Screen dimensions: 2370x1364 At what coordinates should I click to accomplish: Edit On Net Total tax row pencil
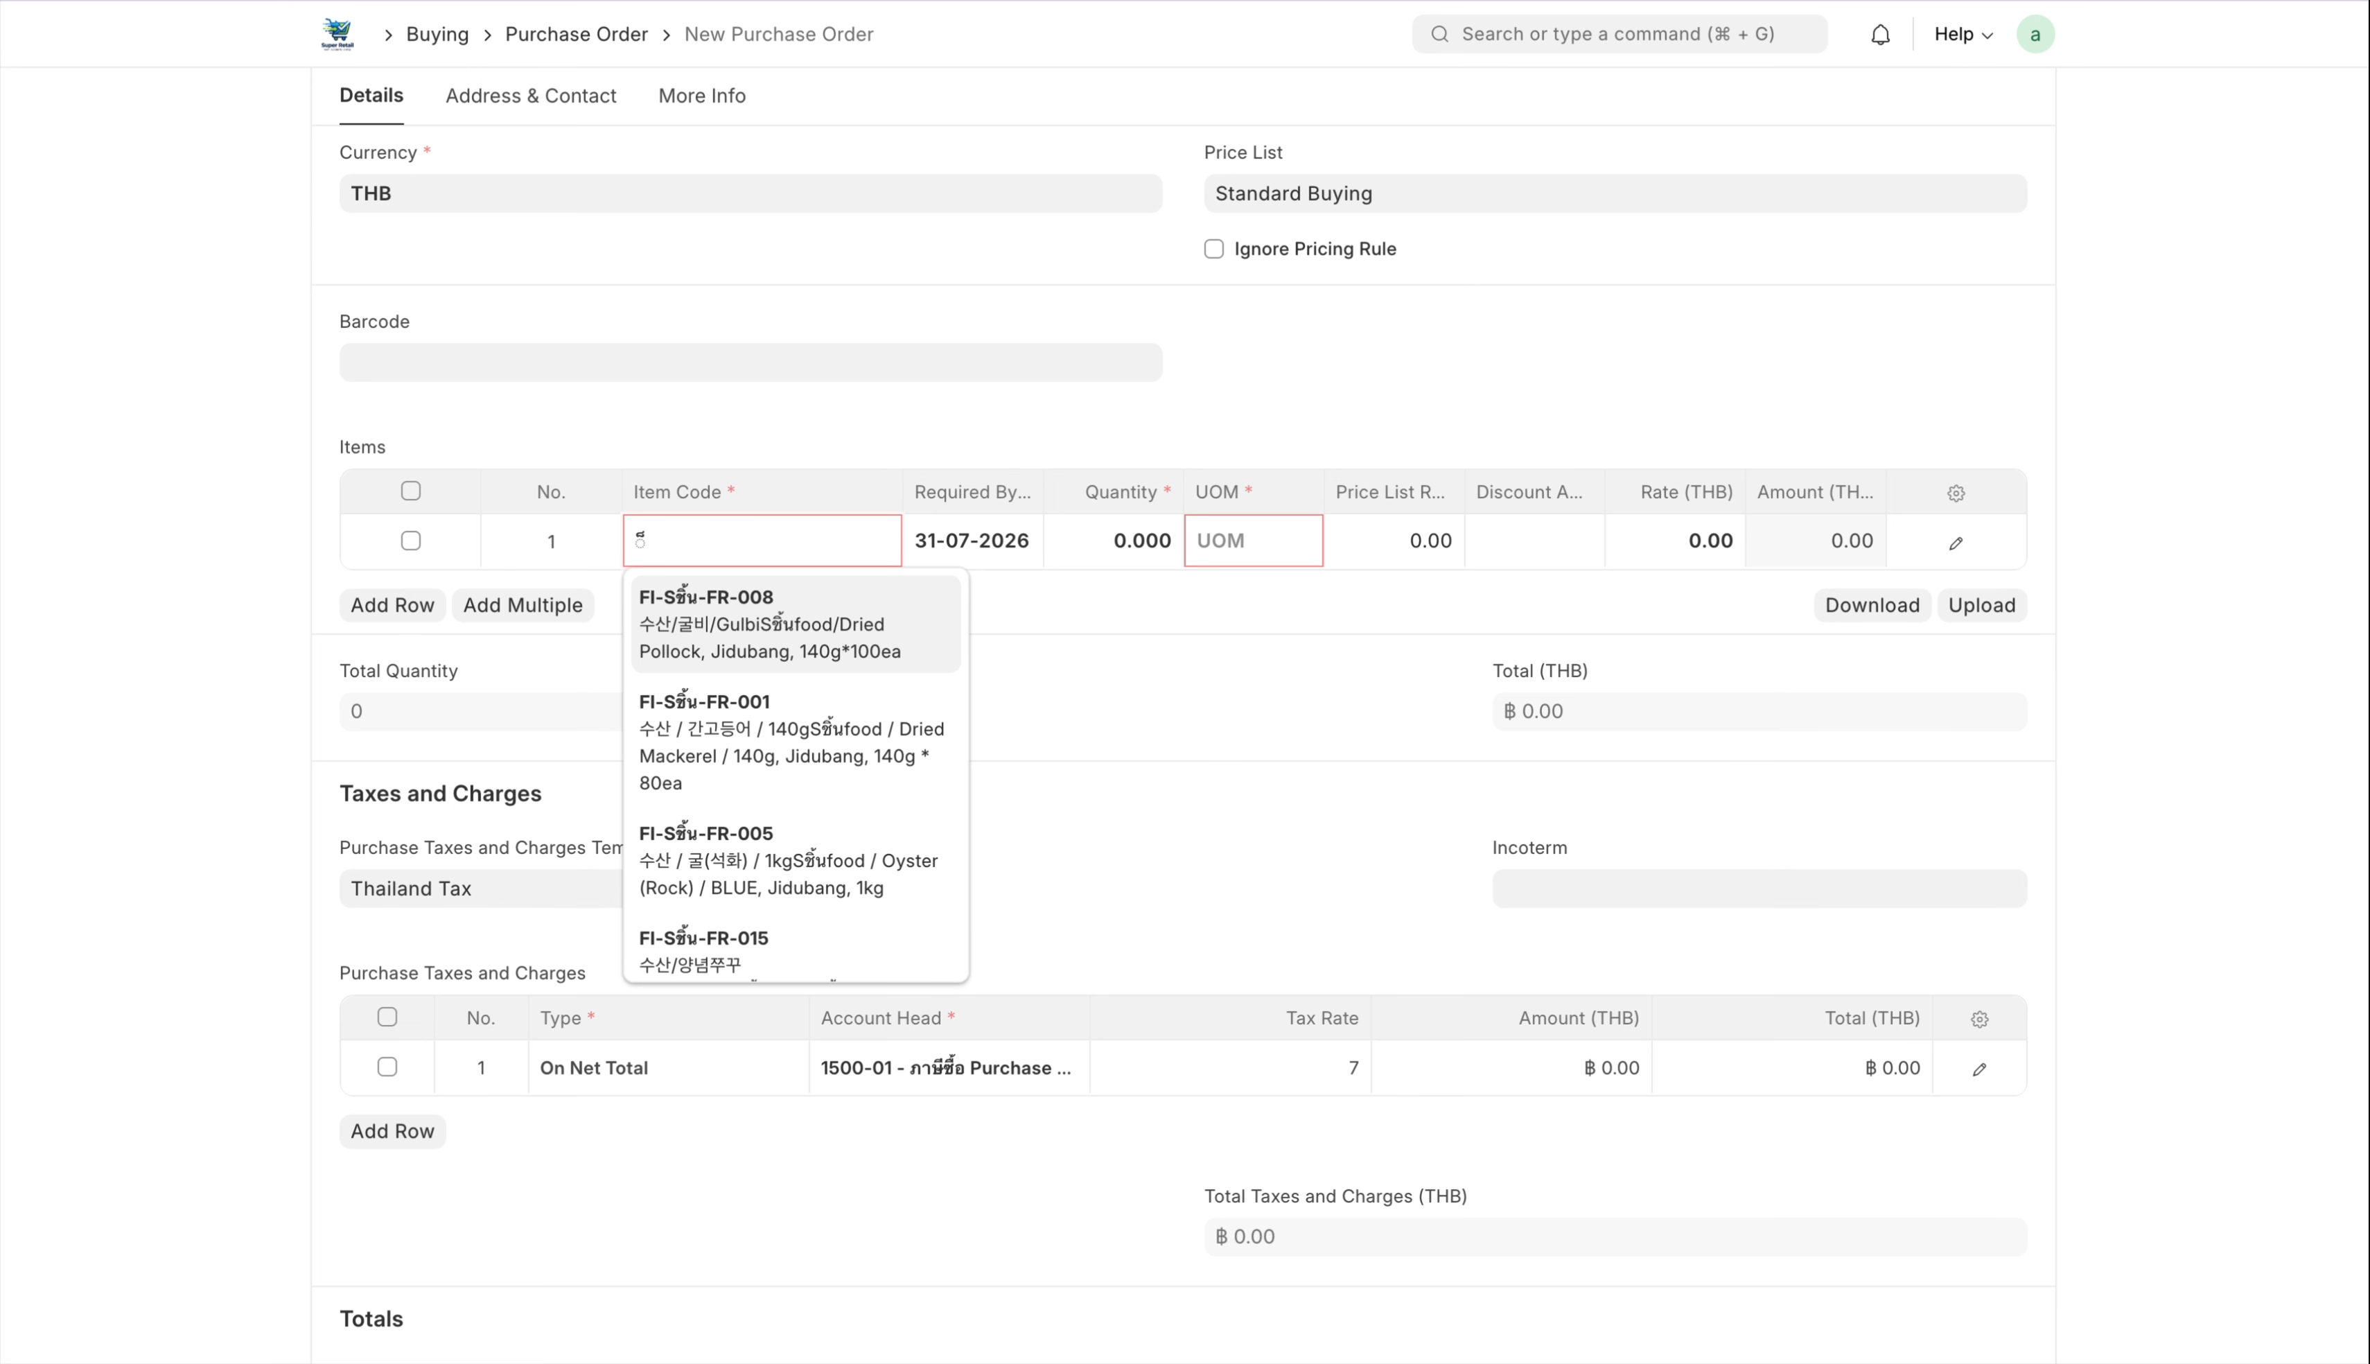[1980, 1069]
